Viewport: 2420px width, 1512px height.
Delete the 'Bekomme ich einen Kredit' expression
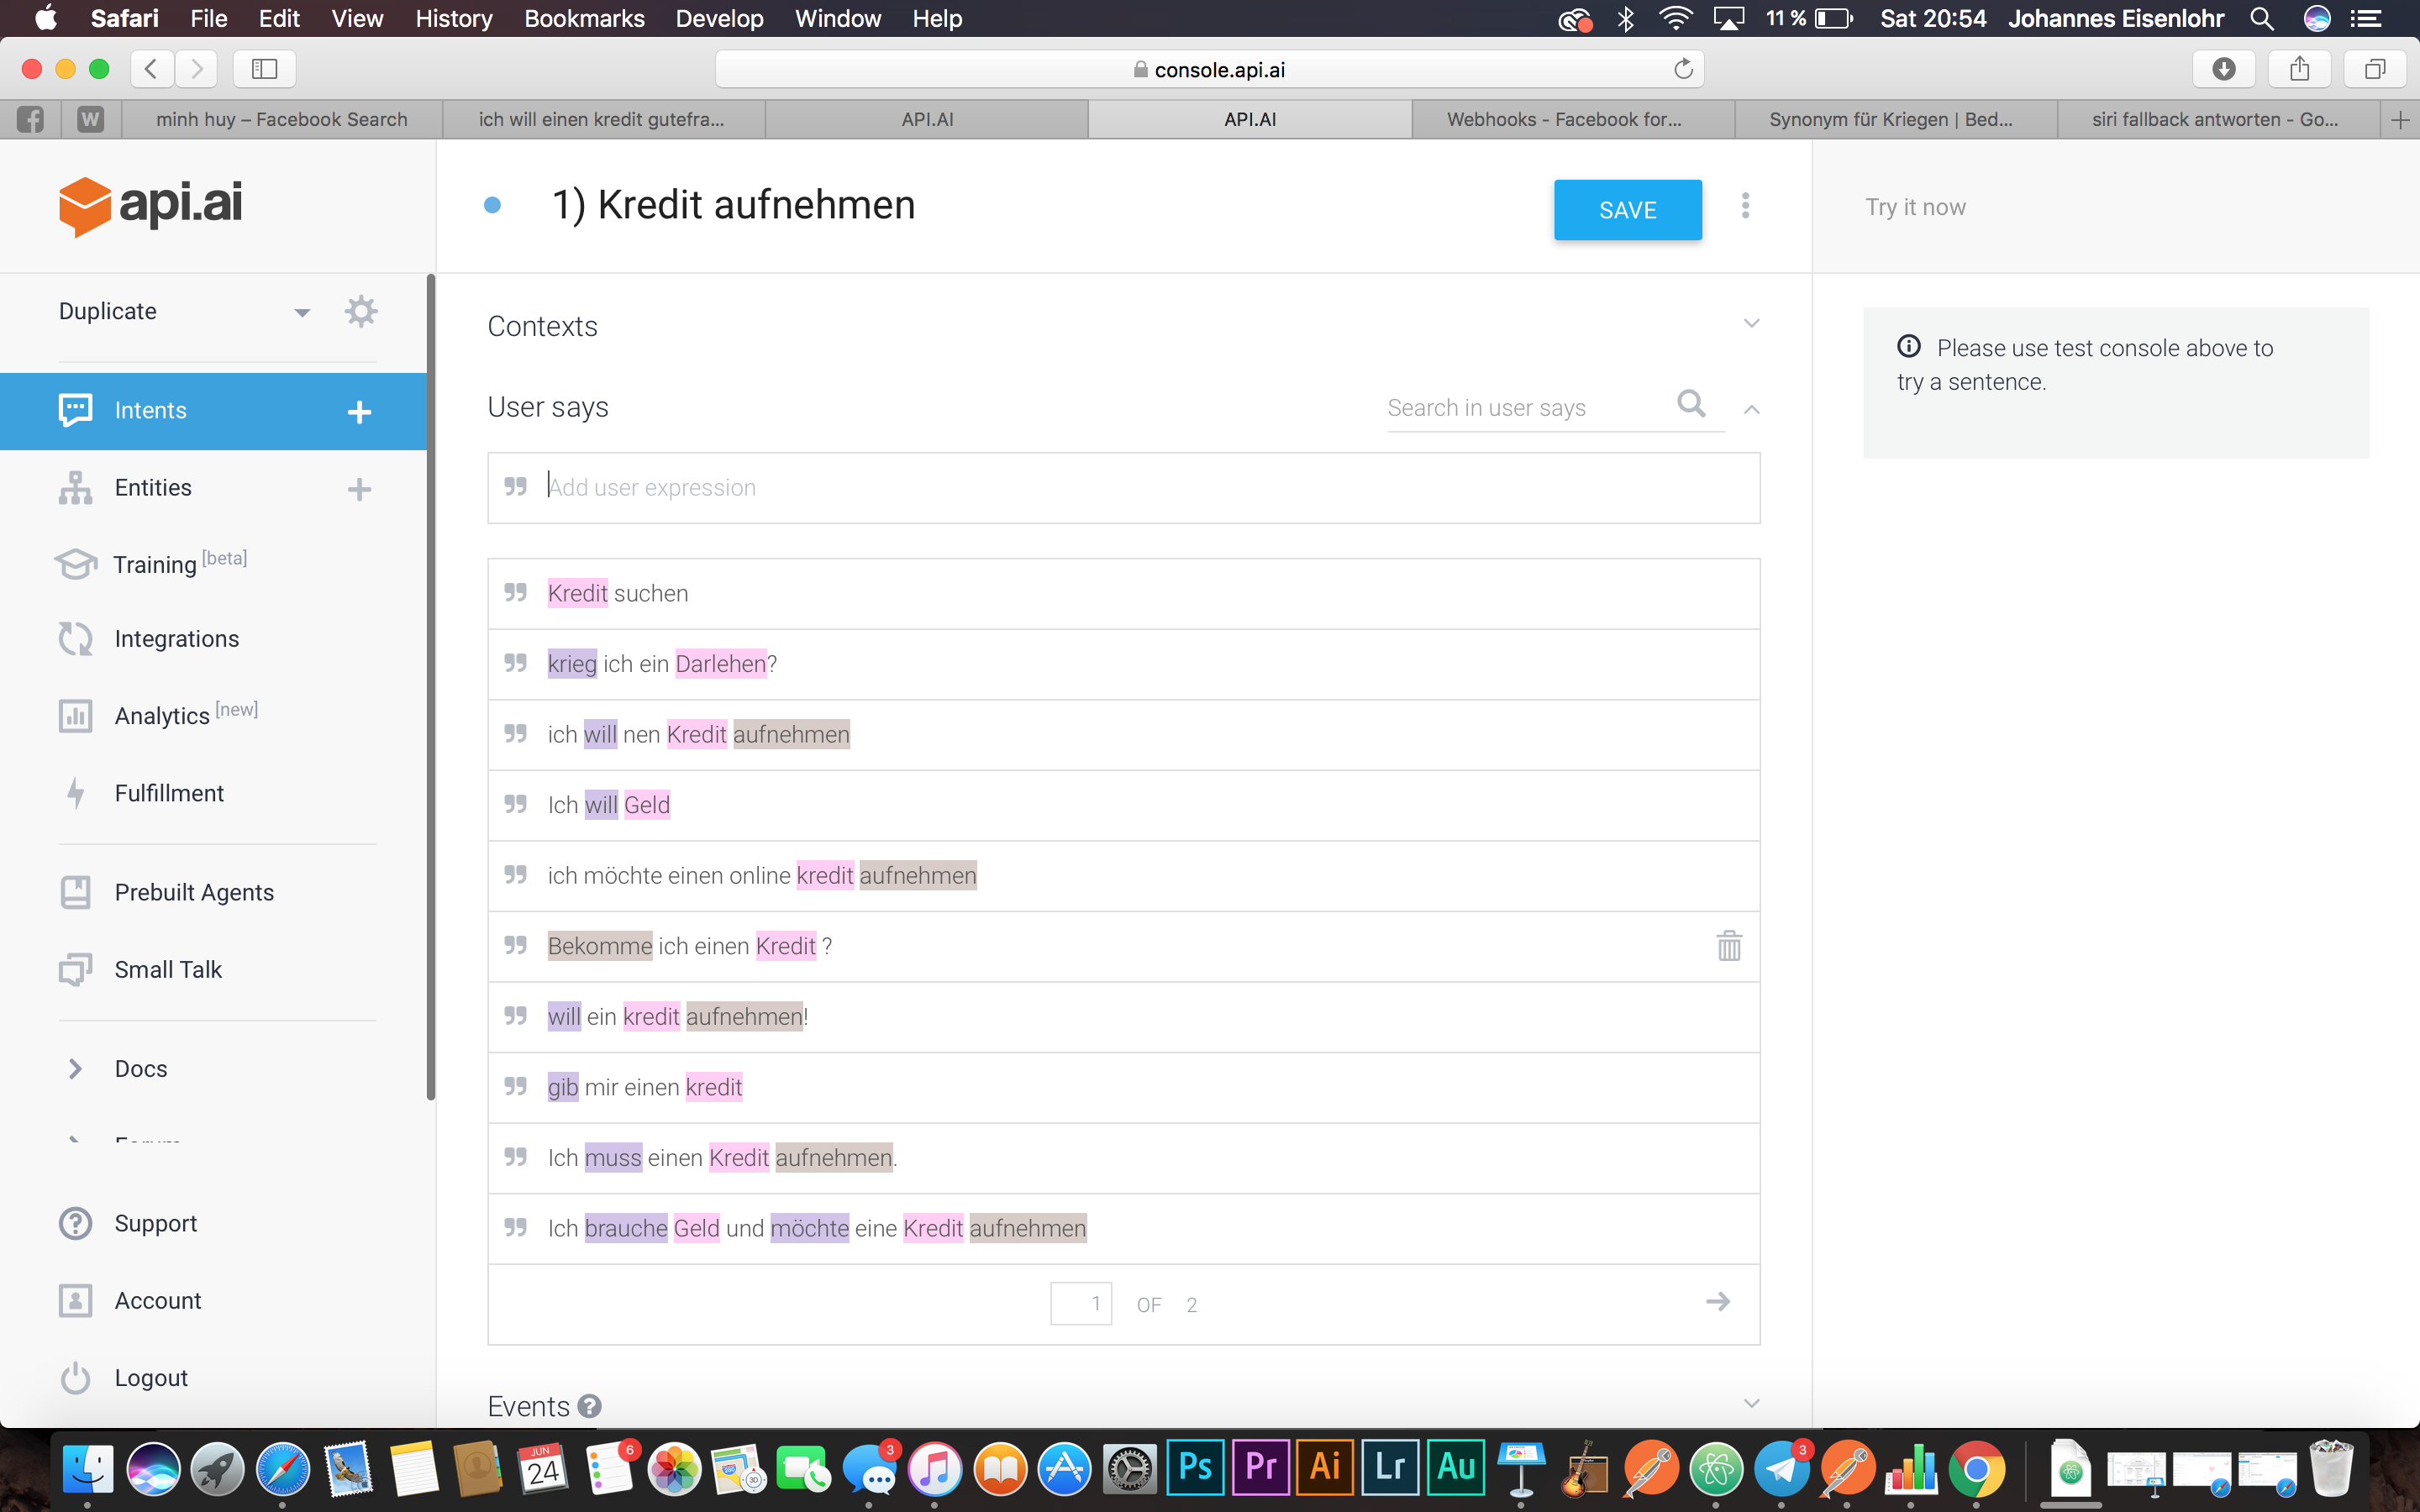coord(1728,946)
